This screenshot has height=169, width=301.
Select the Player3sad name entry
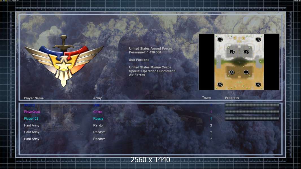pos(32,112)
